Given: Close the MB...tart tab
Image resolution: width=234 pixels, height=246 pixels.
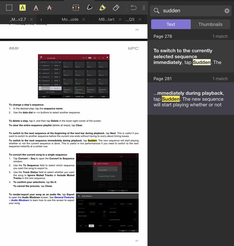Looking at the screenshot, I should click(x=120, y=19).
